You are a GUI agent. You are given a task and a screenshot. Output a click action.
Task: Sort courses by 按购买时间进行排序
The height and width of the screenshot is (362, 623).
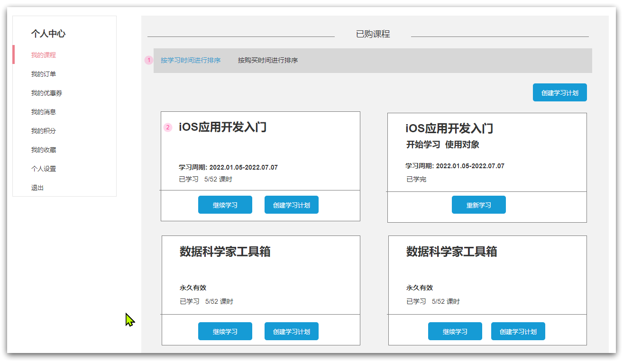tap(268, 60)
